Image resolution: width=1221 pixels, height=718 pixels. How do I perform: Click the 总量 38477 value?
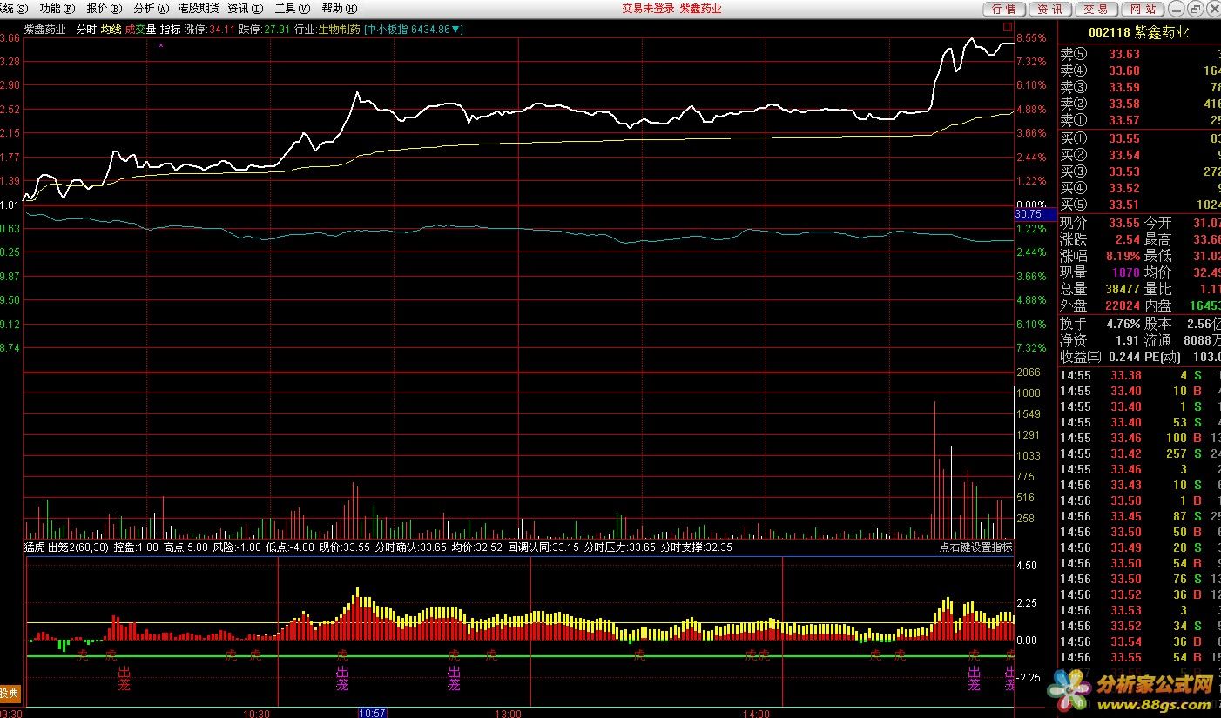pos(1123,289)
